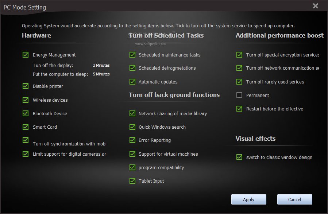The height and width of the screenshot is (214, 328).
Task: Uncheck the Error Reporting option
Action: click(x=132, y=140)
